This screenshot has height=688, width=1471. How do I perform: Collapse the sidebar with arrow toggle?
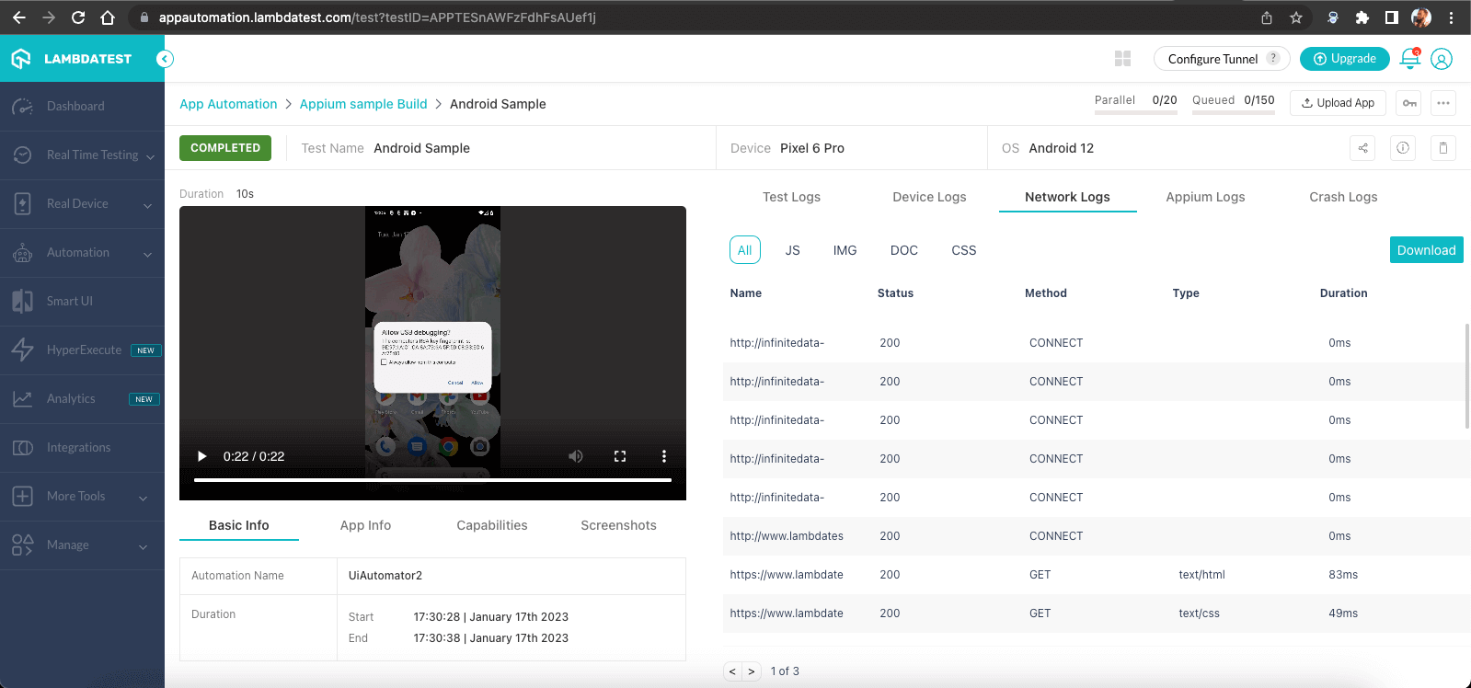tap(165, 59)
